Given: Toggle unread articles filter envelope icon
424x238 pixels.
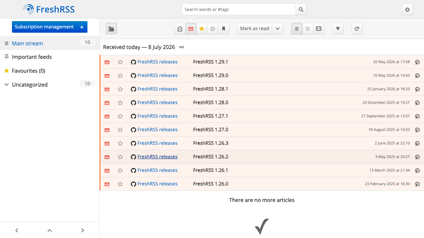Looking at the screenshot, I should pos(191,29).
